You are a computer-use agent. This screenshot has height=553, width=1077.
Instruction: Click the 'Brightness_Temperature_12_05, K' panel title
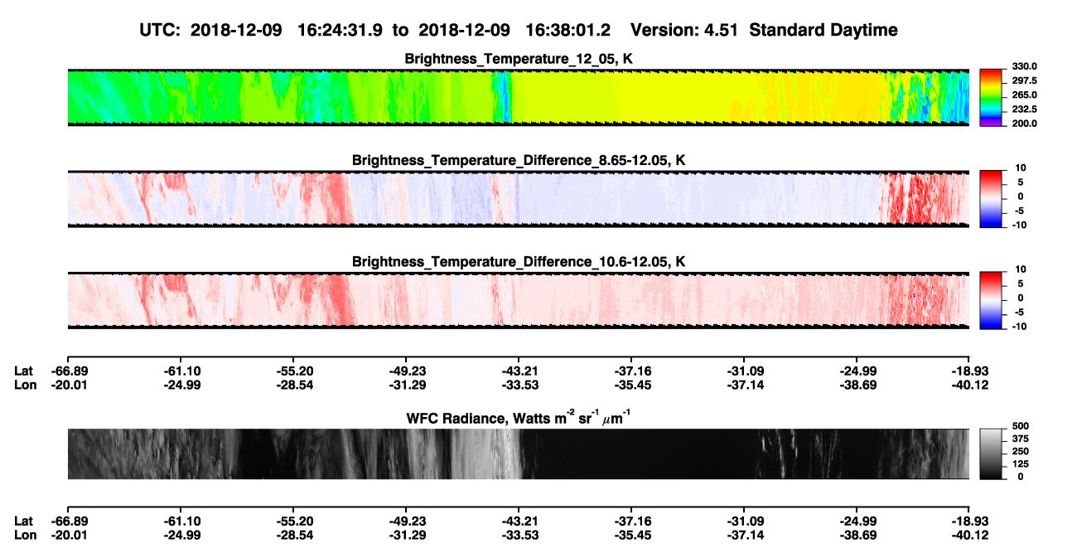coord(519,59)
